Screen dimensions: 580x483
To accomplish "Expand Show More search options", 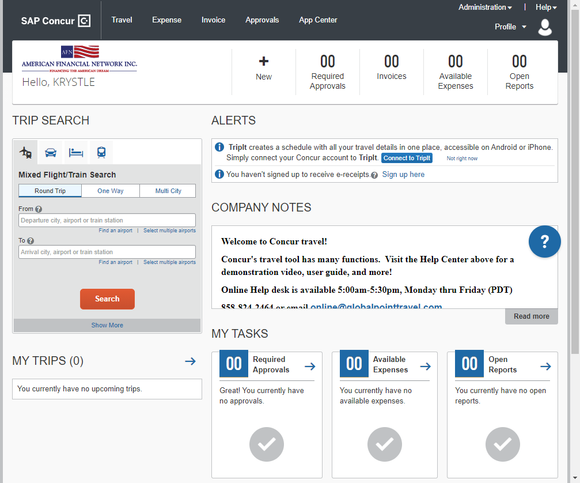I will 107,325.
